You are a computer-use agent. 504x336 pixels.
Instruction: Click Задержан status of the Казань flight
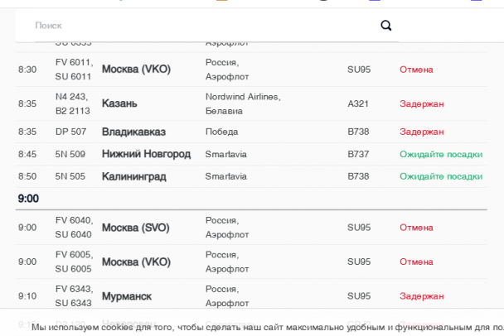point(422,103)
